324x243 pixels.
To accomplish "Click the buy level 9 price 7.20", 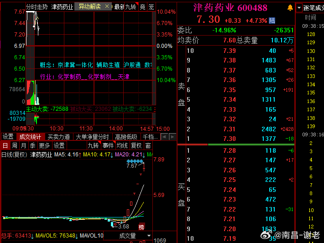I will [x=230, y=229].
